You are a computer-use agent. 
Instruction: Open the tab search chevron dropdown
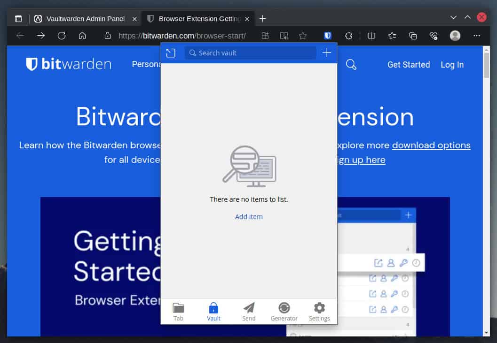[453, 17]
